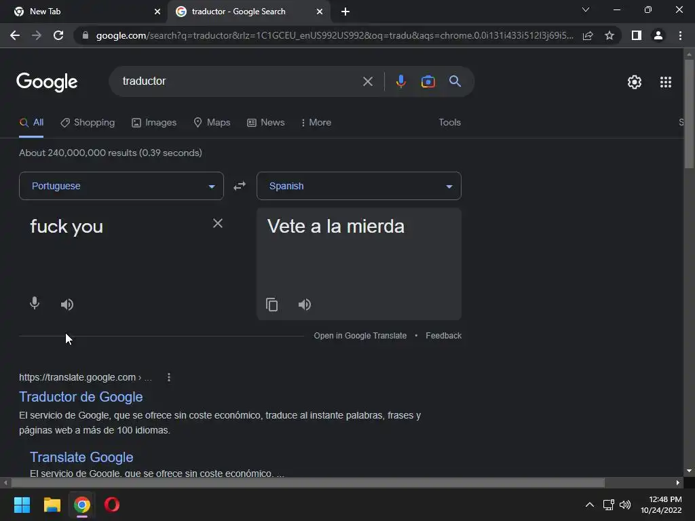Open the Traductor de Google result

81,397
